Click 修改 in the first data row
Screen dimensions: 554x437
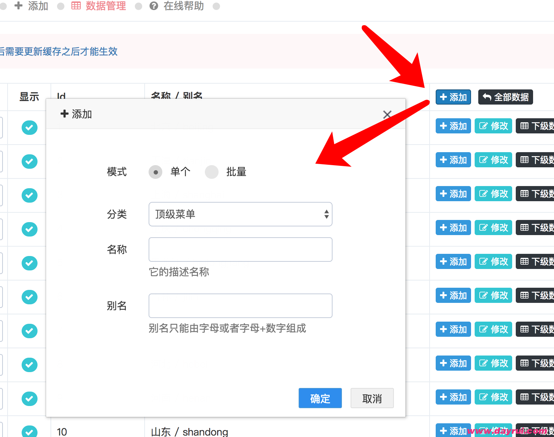493,126
